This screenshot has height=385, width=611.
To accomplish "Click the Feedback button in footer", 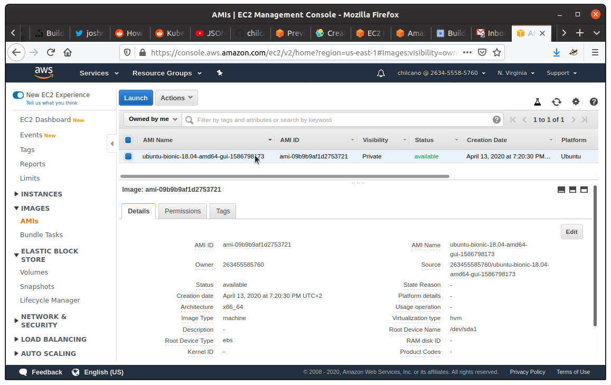I will (41, 372).
